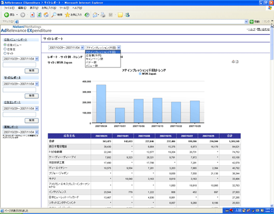274x214 pixels.
Task: Open the ヘルプ menu in menu bar
Action: [x=77, y=8]
